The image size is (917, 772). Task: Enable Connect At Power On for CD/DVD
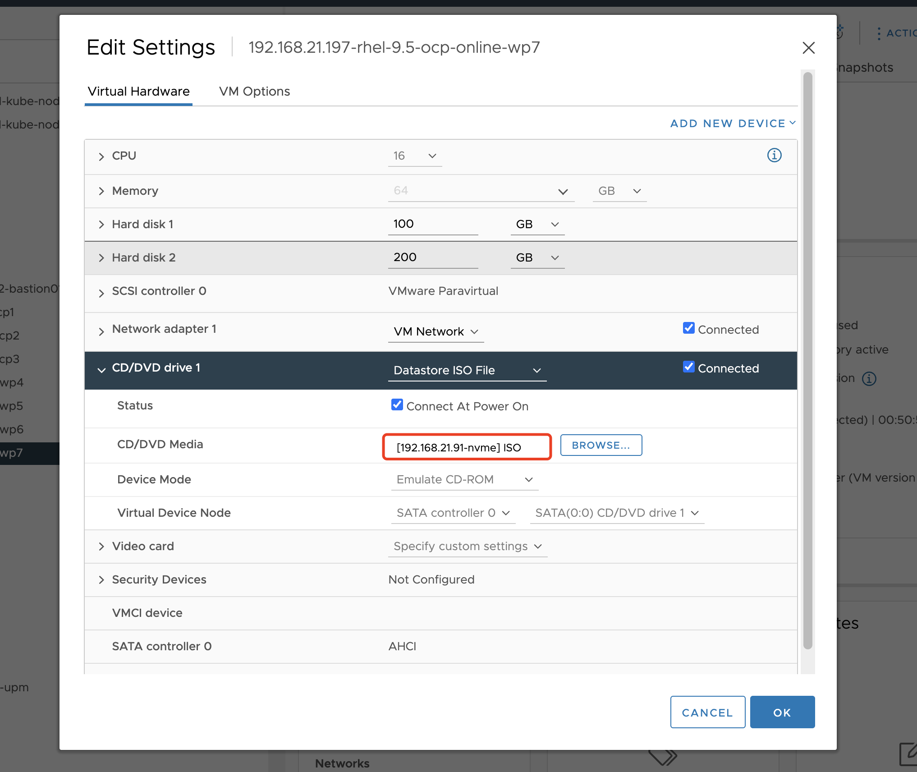397,404
